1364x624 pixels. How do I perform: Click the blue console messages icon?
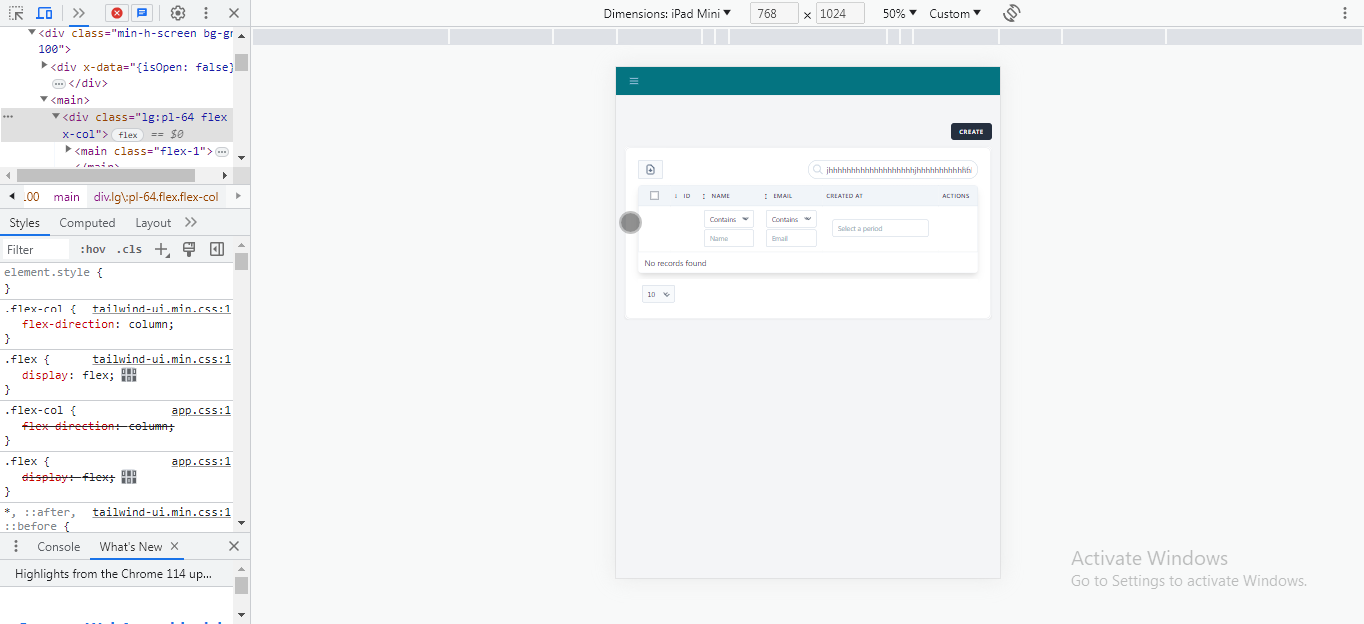pos(142,13)
